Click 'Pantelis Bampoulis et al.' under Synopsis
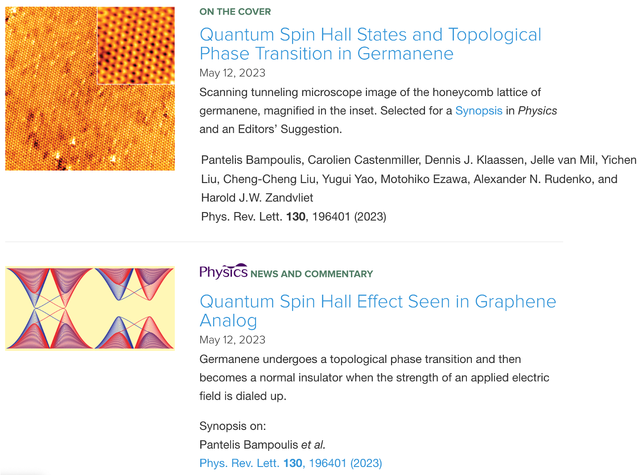 (x=262, y=445)
